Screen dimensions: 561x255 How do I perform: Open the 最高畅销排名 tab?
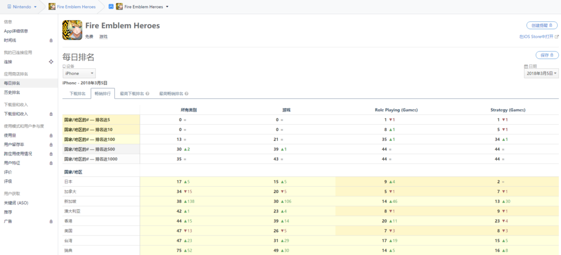pos(171,94)
